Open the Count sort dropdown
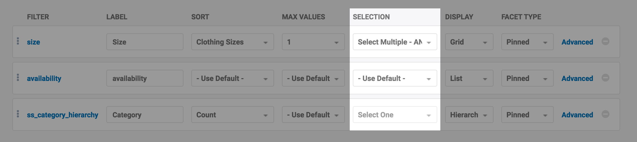The height and width of the screenshot is (142, 637). click(x=232, y=115)
